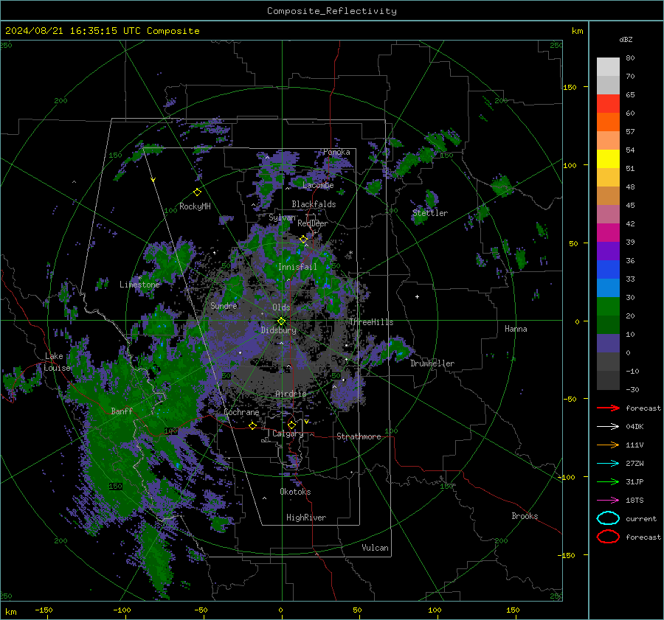Screen dimensions: 664x620
Task: Select the magenta 39-42 dBZ swatch
Action: (608, 233)
